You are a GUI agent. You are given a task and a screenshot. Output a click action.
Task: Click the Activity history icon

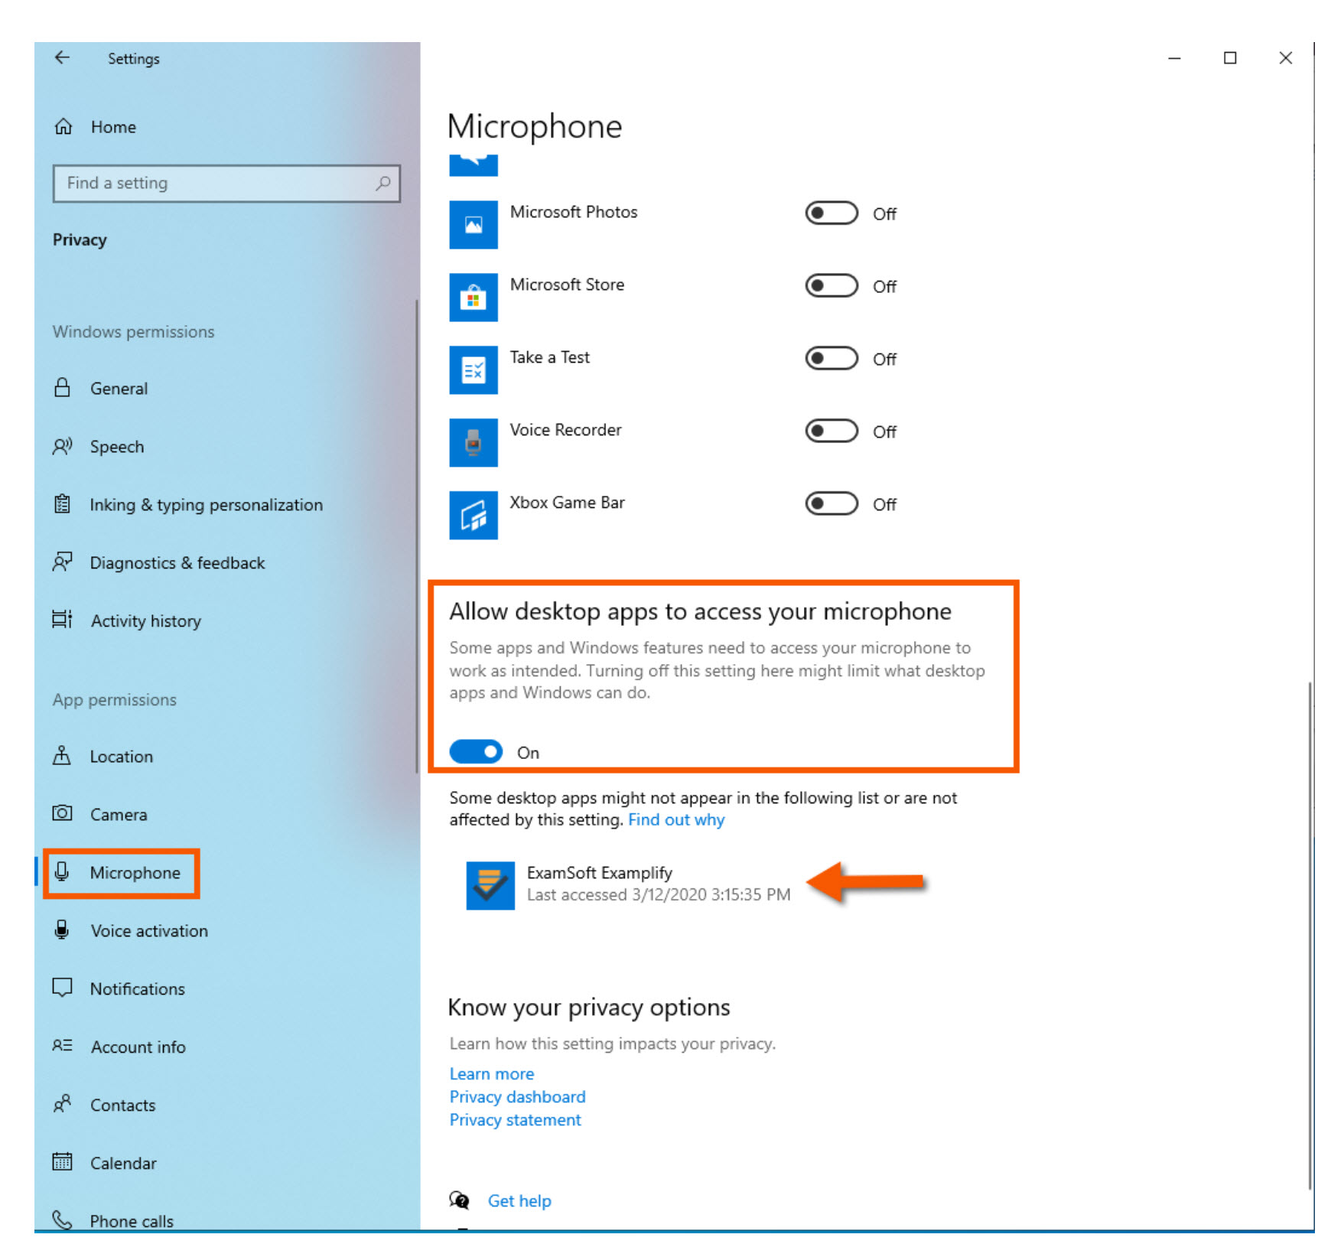pos(62,620)
